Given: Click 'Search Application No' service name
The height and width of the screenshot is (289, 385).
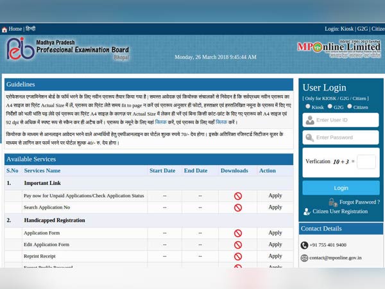Looking at the screenshot, I should tap(47, 207).
